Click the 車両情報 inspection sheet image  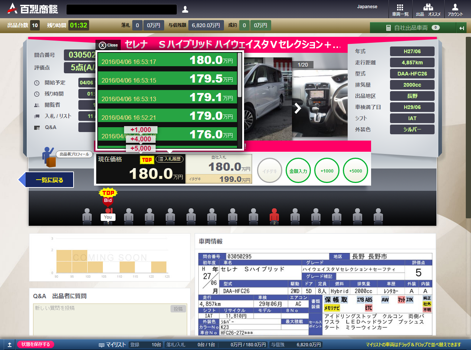click(x=315, y=294)
